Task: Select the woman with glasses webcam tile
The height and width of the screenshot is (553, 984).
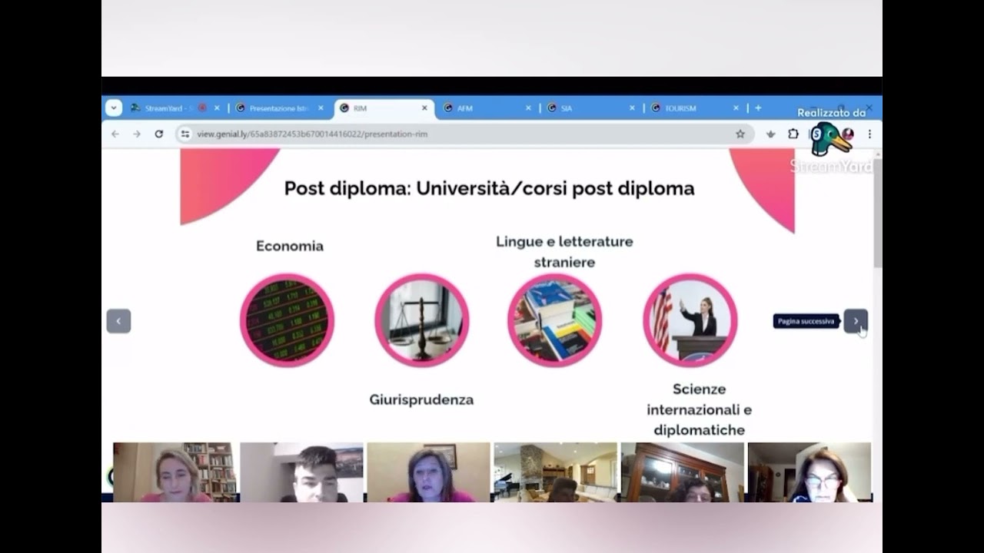Action: coord(809,472)
